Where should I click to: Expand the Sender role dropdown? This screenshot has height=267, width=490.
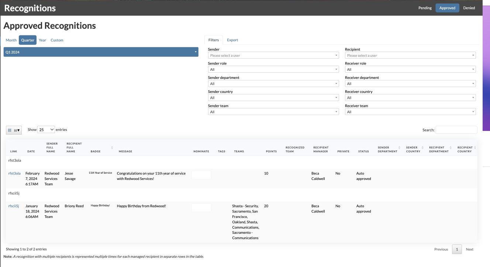(x=273, y=69)
